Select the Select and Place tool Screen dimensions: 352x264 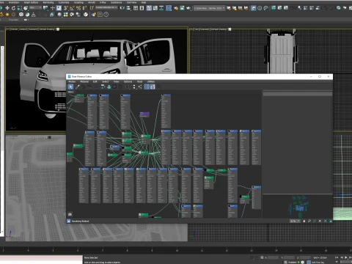(26, 8)
